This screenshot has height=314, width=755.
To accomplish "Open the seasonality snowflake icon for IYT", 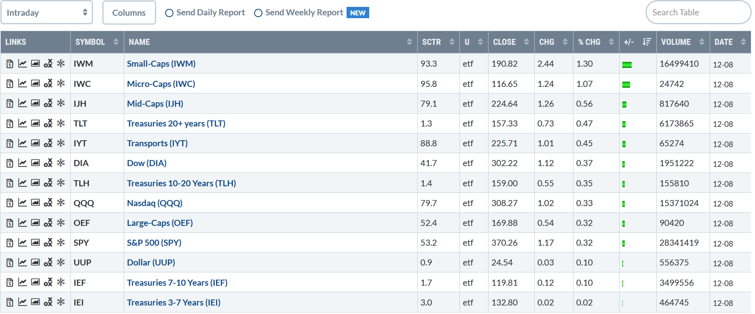I will (x=61, y=143).
